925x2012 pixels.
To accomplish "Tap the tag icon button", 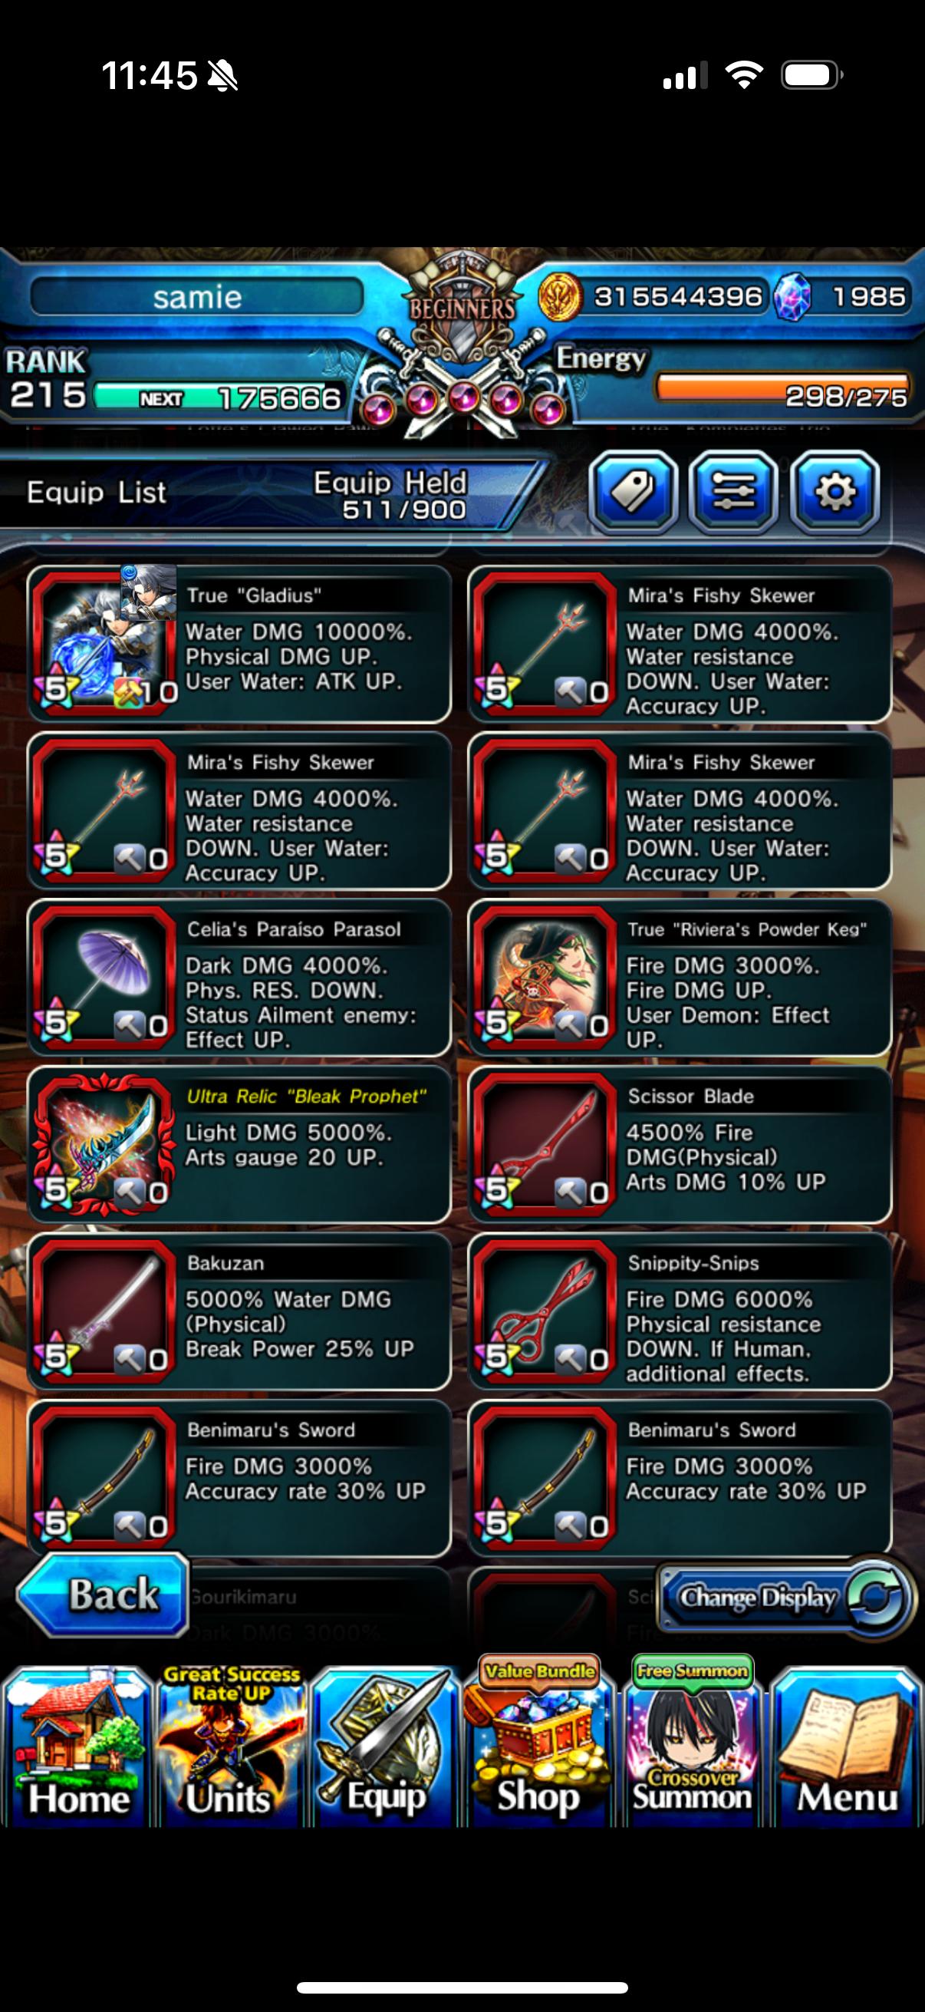I will (x=632, y=491).
